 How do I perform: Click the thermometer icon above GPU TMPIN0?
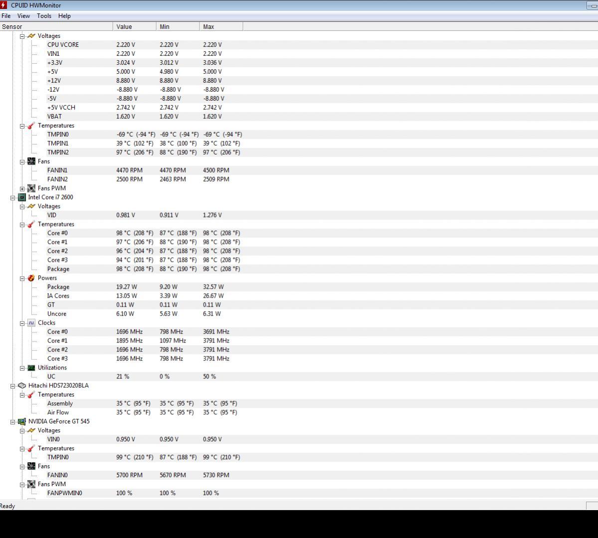31,448
